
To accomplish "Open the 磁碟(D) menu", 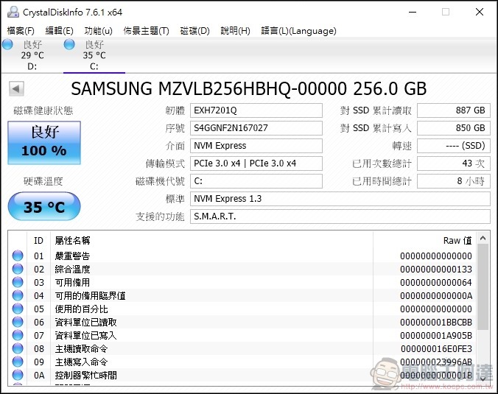I will [194, 31].
